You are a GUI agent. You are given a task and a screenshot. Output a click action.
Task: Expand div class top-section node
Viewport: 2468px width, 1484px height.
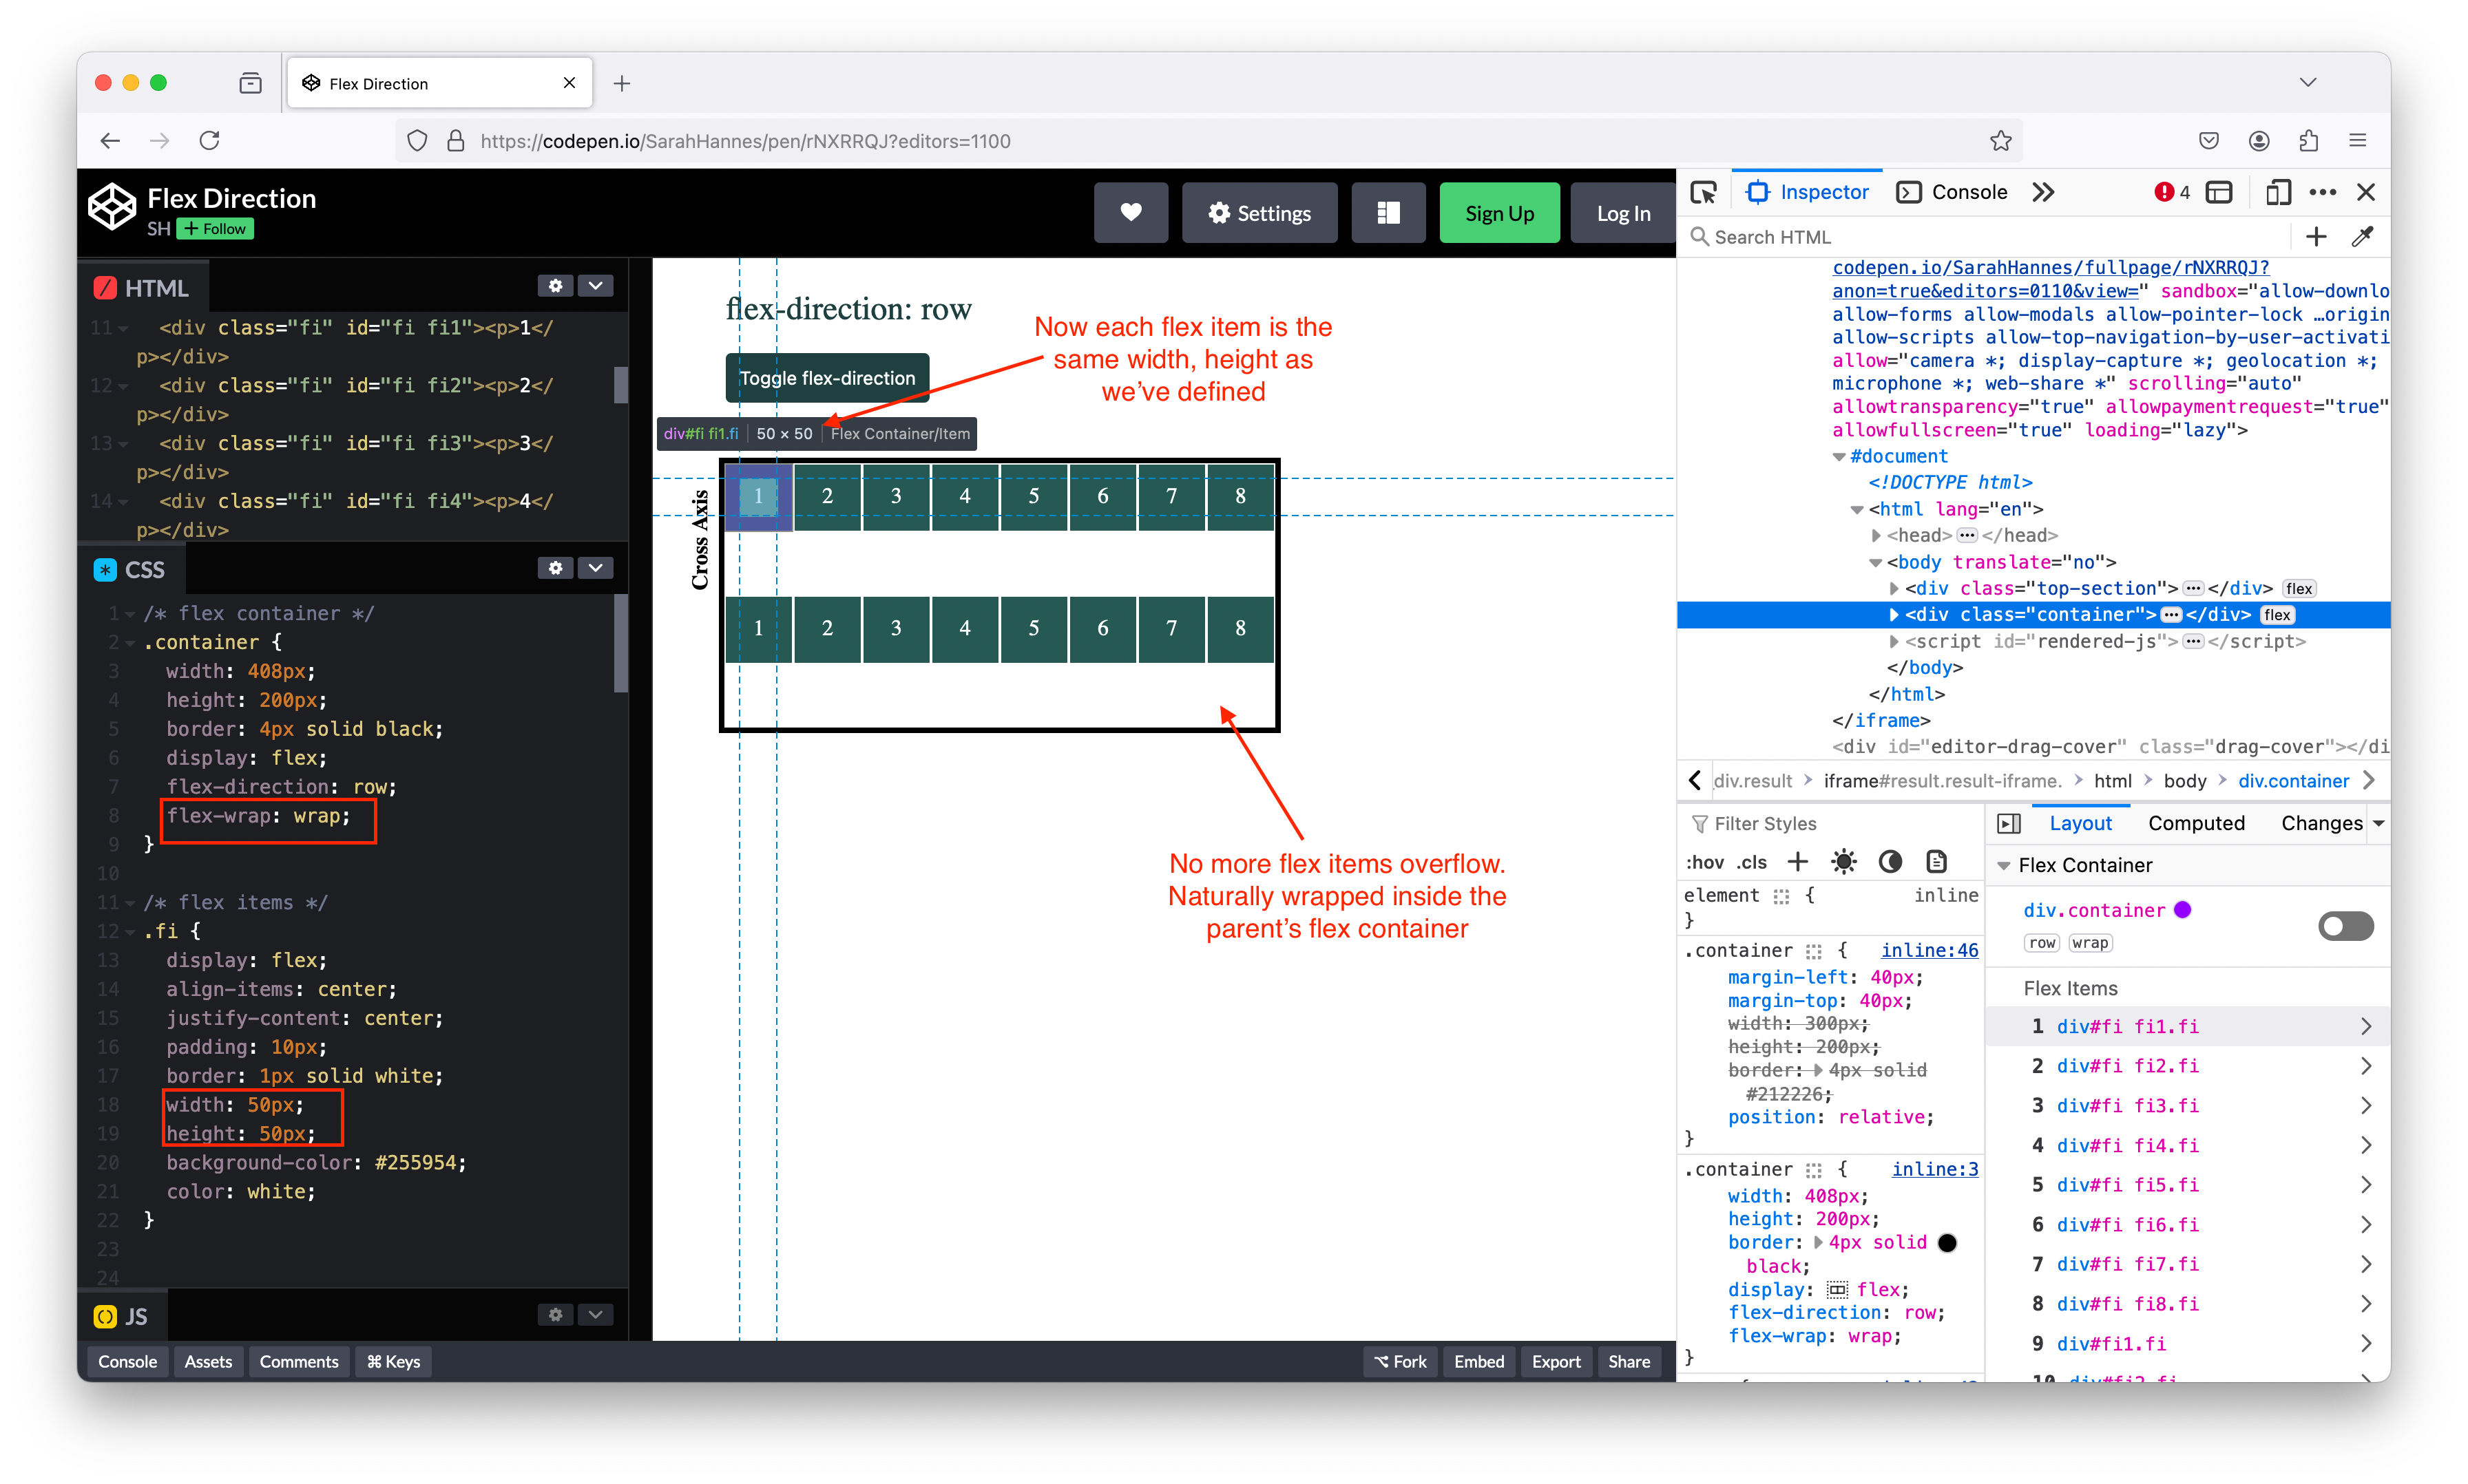[x=1894, y=588]
